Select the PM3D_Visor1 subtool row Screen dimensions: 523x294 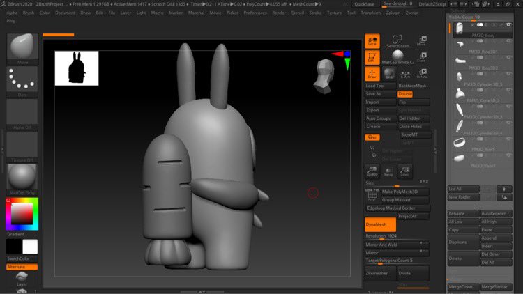pyautogui.click(x=483, y=160)
